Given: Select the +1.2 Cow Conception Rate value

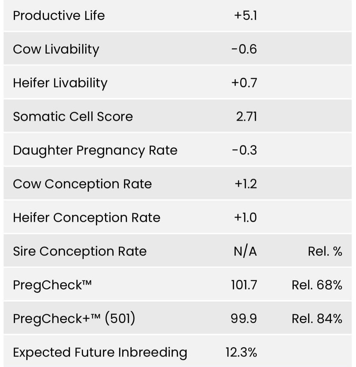Looking at the screenshot, I should 245,184.
